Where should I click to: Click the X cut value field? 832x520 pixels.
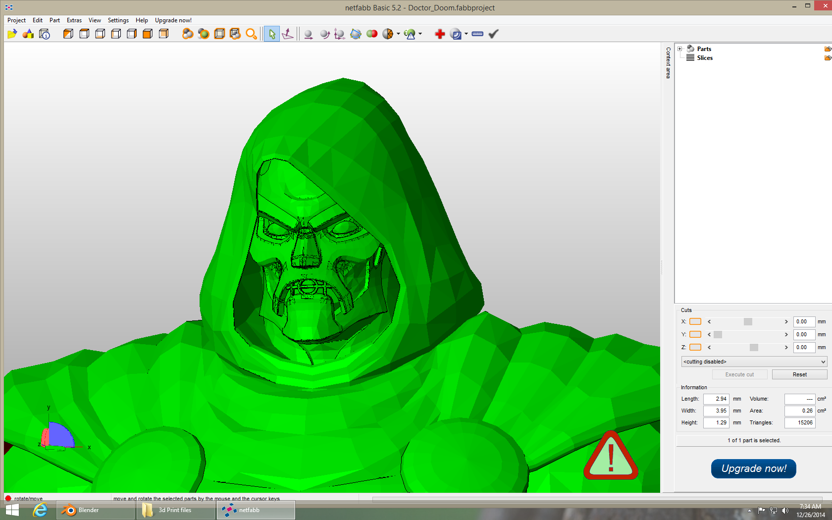tap(804, 322)
